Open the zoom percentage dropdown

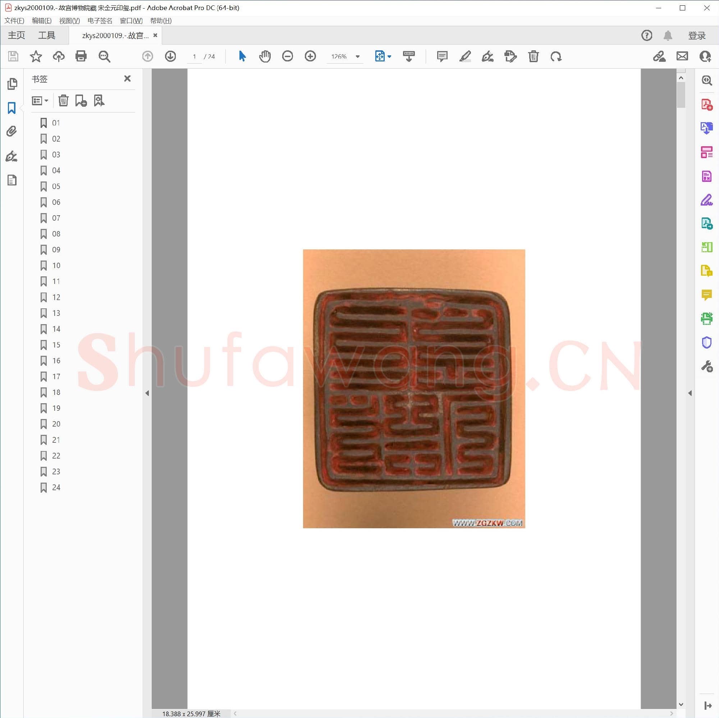[357, 56]
